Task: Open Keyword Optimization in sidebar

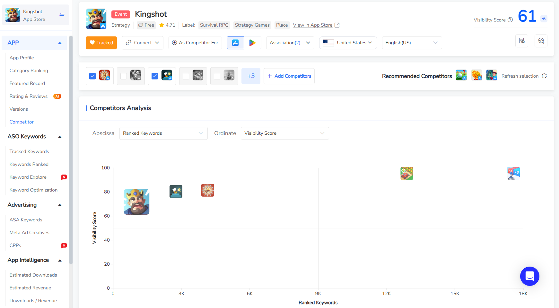Action: point(33,190)
